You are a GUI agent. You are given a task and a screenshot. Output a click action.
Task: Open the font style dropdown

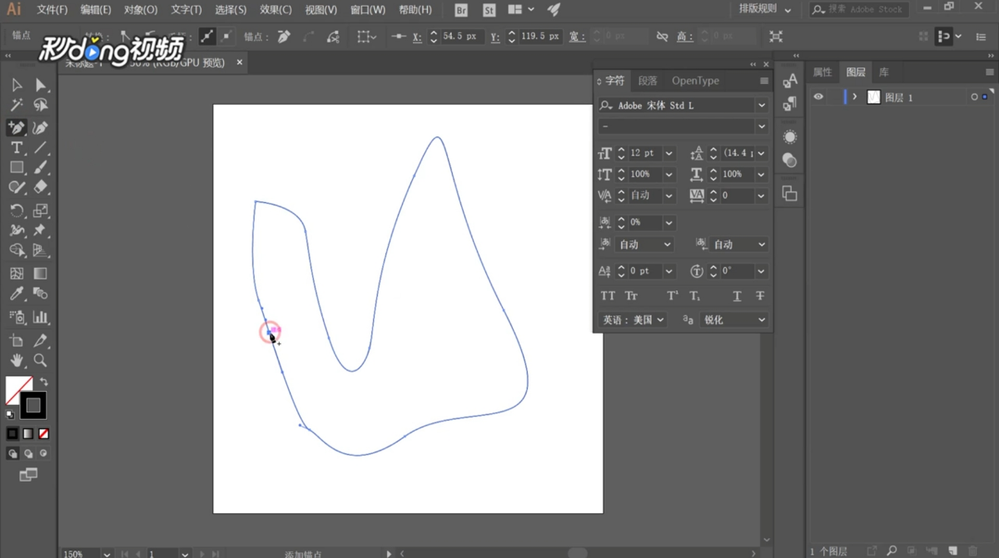[x=761, y=126]
